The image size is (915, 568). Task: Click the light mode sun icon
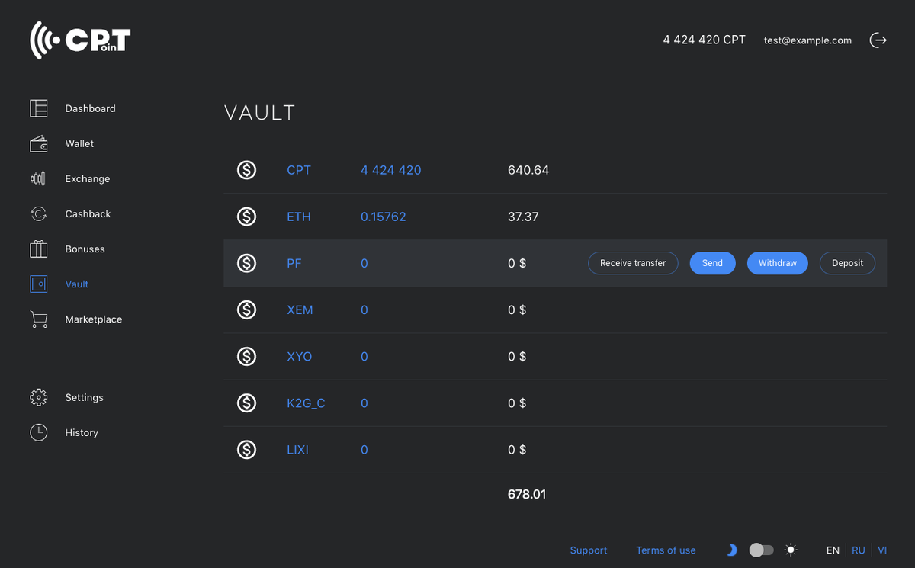pos(791,550)
